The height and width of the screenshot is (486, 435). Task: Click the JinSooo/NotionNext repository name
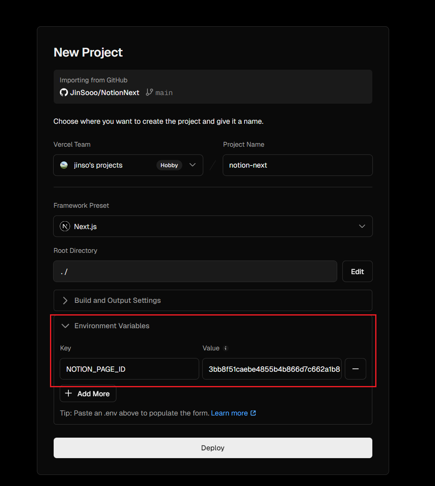point(104,93)
